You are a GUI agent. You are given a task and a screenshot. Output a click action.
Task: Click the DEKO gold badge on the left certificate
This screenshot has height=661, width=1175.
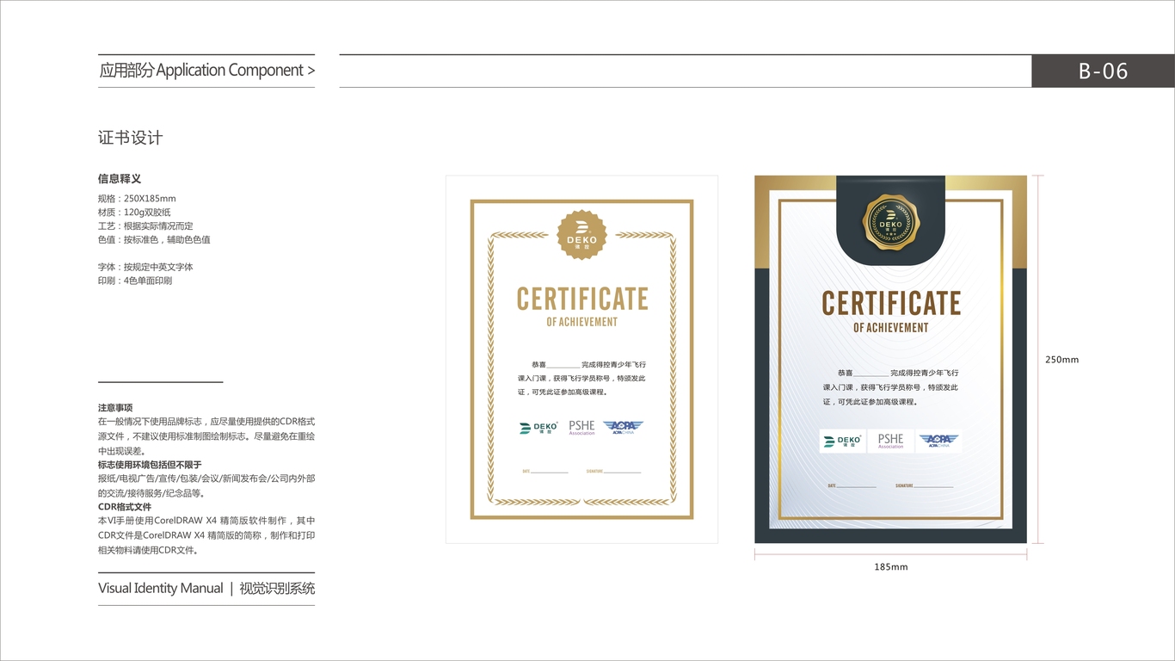(582, 234)
